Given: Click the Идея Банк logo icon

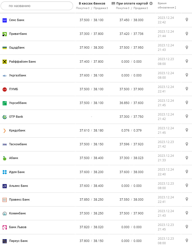Looking at the screenshot, I should tap(4, 172).
